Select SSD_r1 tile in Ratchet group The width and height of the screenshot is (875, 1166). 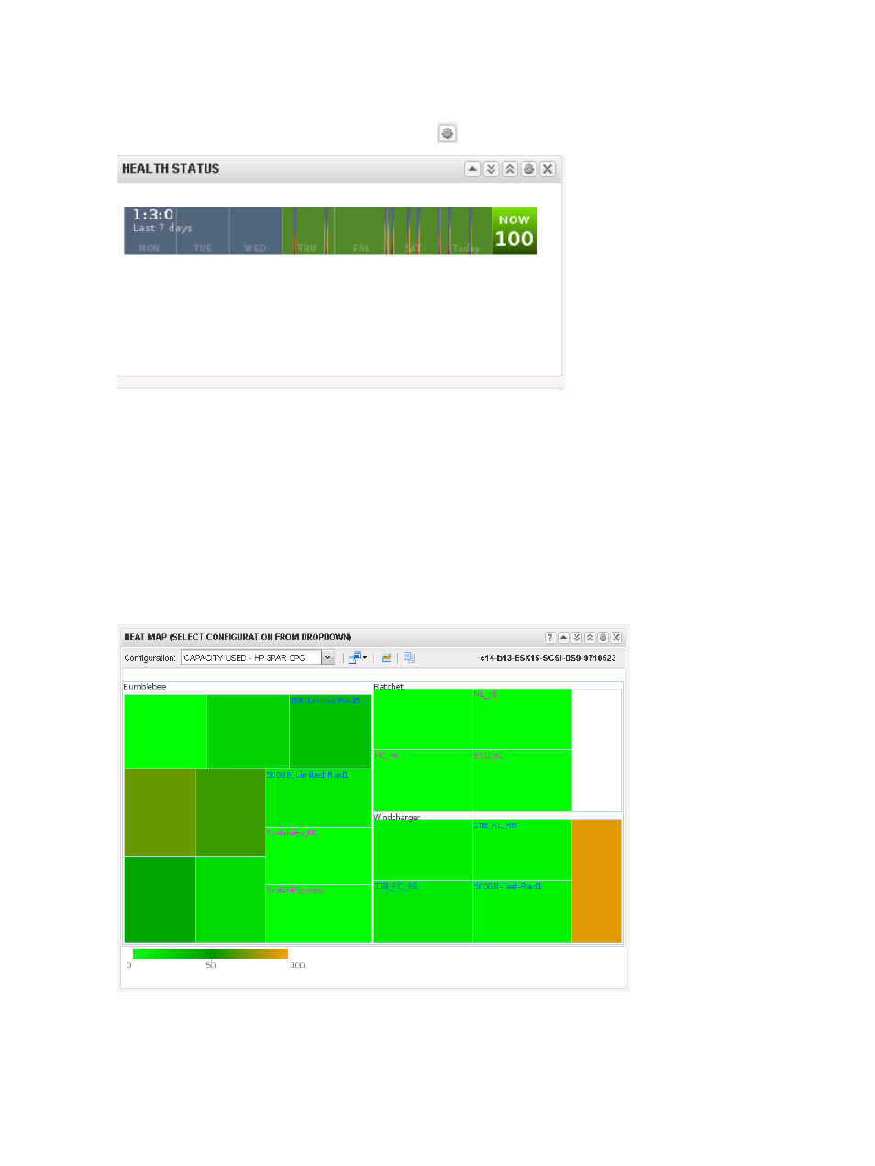[522, 780]
